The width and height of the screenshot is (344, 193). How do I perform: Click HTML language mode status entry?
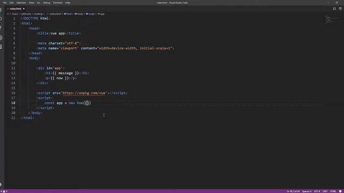(333, 191)
